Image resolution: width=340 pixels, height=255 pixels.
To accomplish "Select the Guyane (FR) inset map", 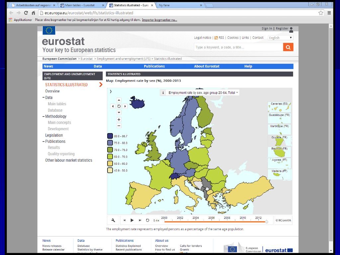I will 279,141.
